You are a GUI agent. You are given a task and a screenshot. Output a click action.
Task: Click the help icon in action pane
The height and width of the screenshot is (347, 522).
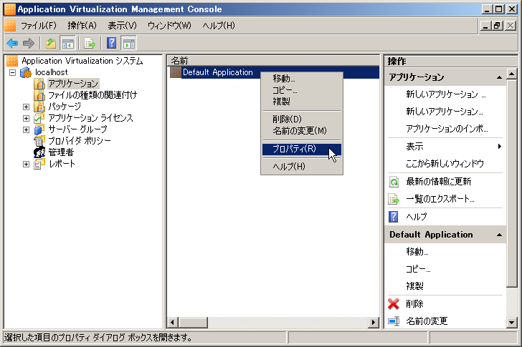pos(394,217)
